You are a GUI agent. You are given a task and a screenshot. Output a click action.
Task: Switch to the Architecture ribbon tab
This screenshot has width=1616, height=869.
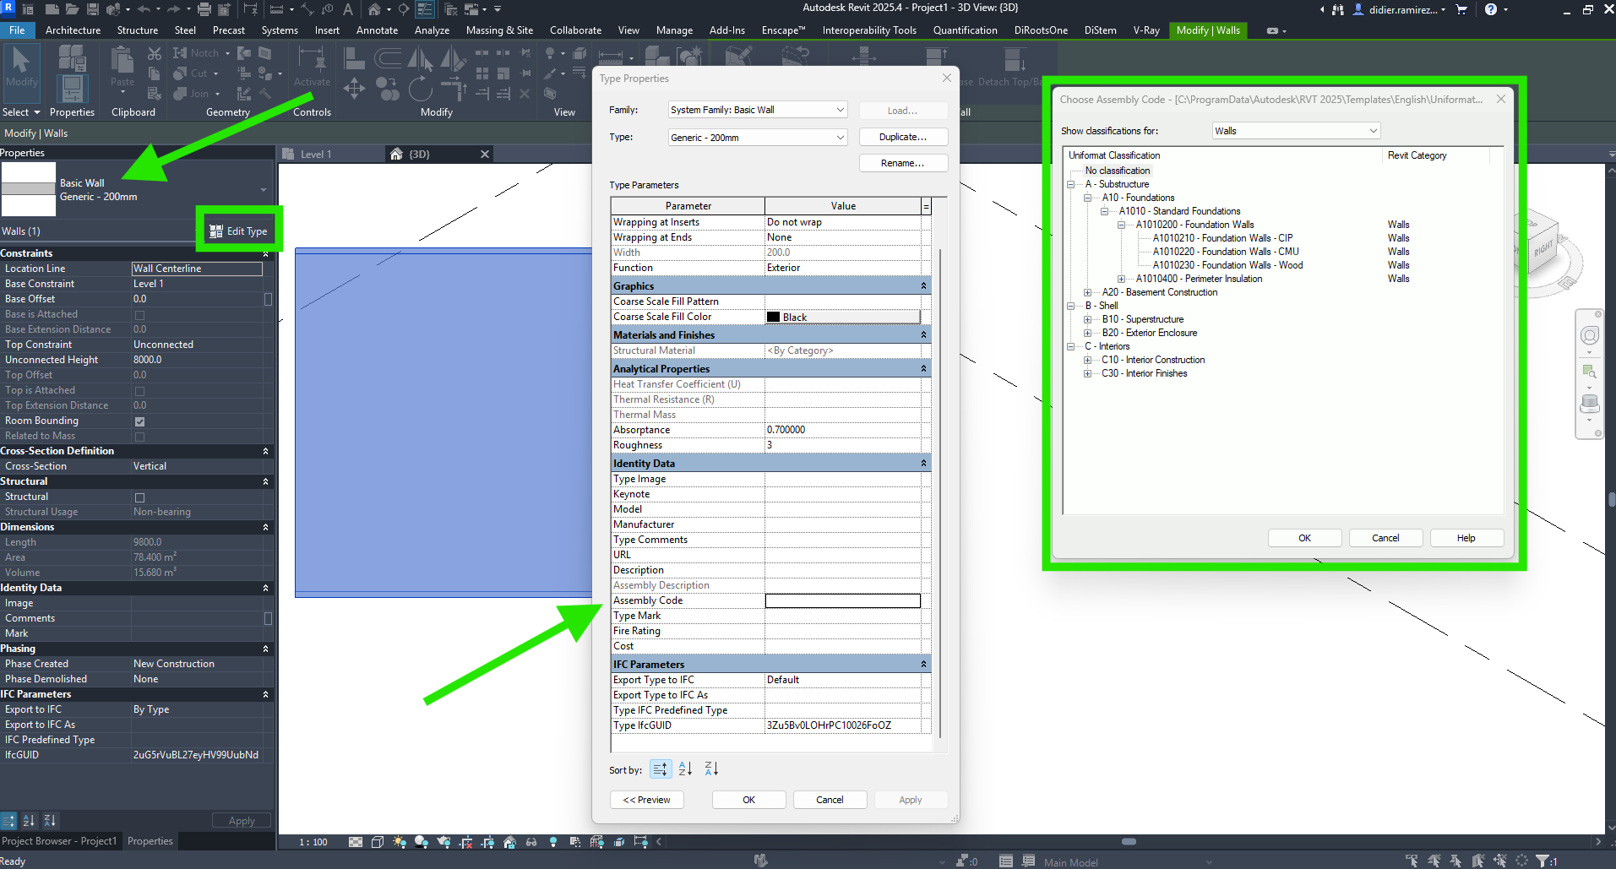[73, 30]
